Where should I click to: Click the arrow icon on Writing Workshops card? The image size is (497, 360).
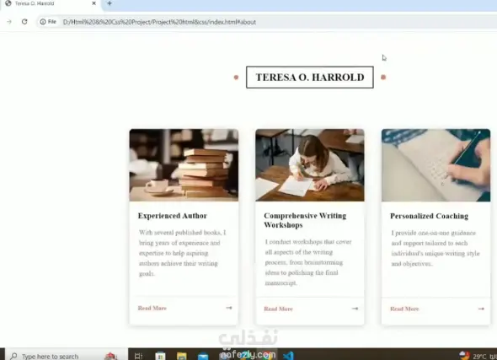(355, 309)
